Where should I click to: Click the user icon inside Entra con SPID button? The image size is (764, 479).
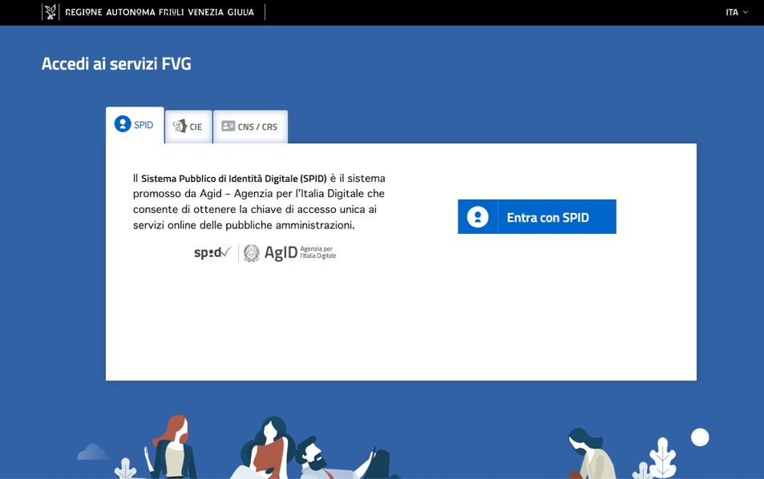477,216
